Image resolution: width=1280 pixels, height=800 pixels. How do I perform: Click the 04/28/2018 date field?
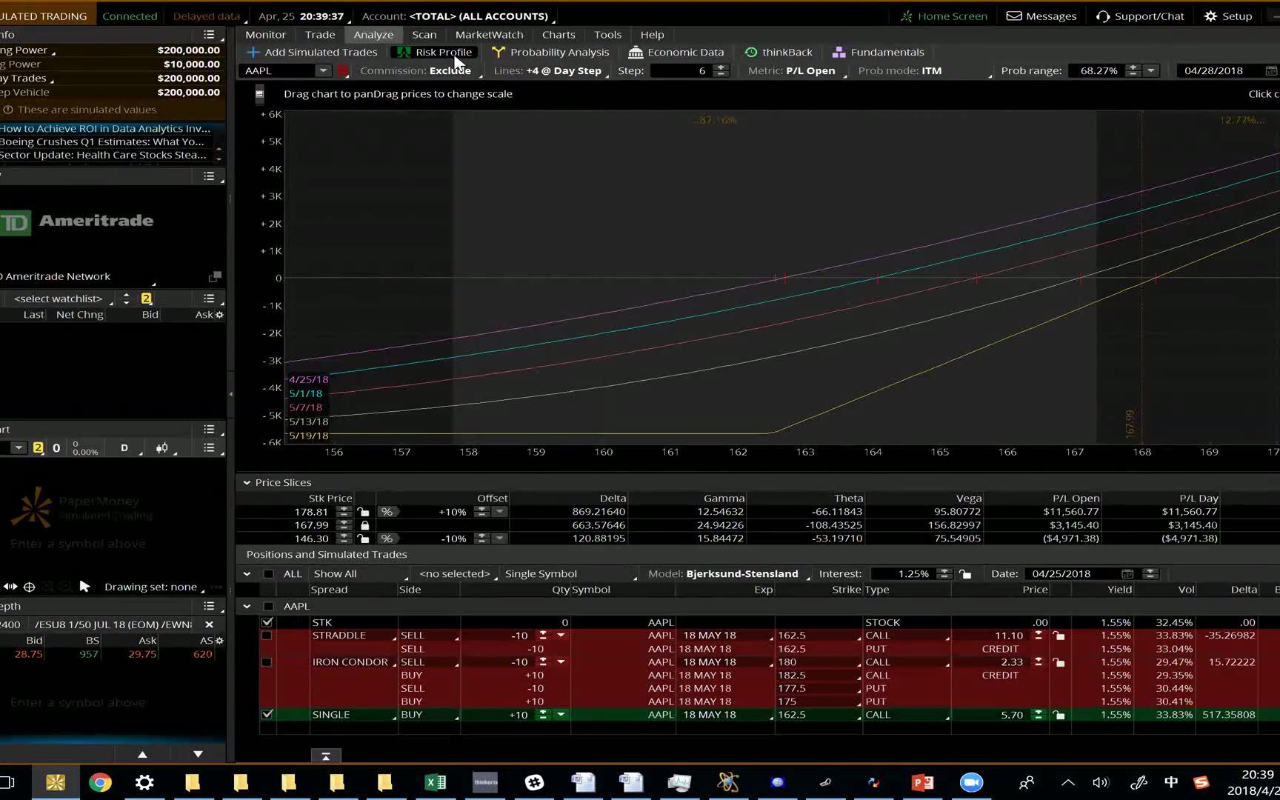click(1213, 70)
